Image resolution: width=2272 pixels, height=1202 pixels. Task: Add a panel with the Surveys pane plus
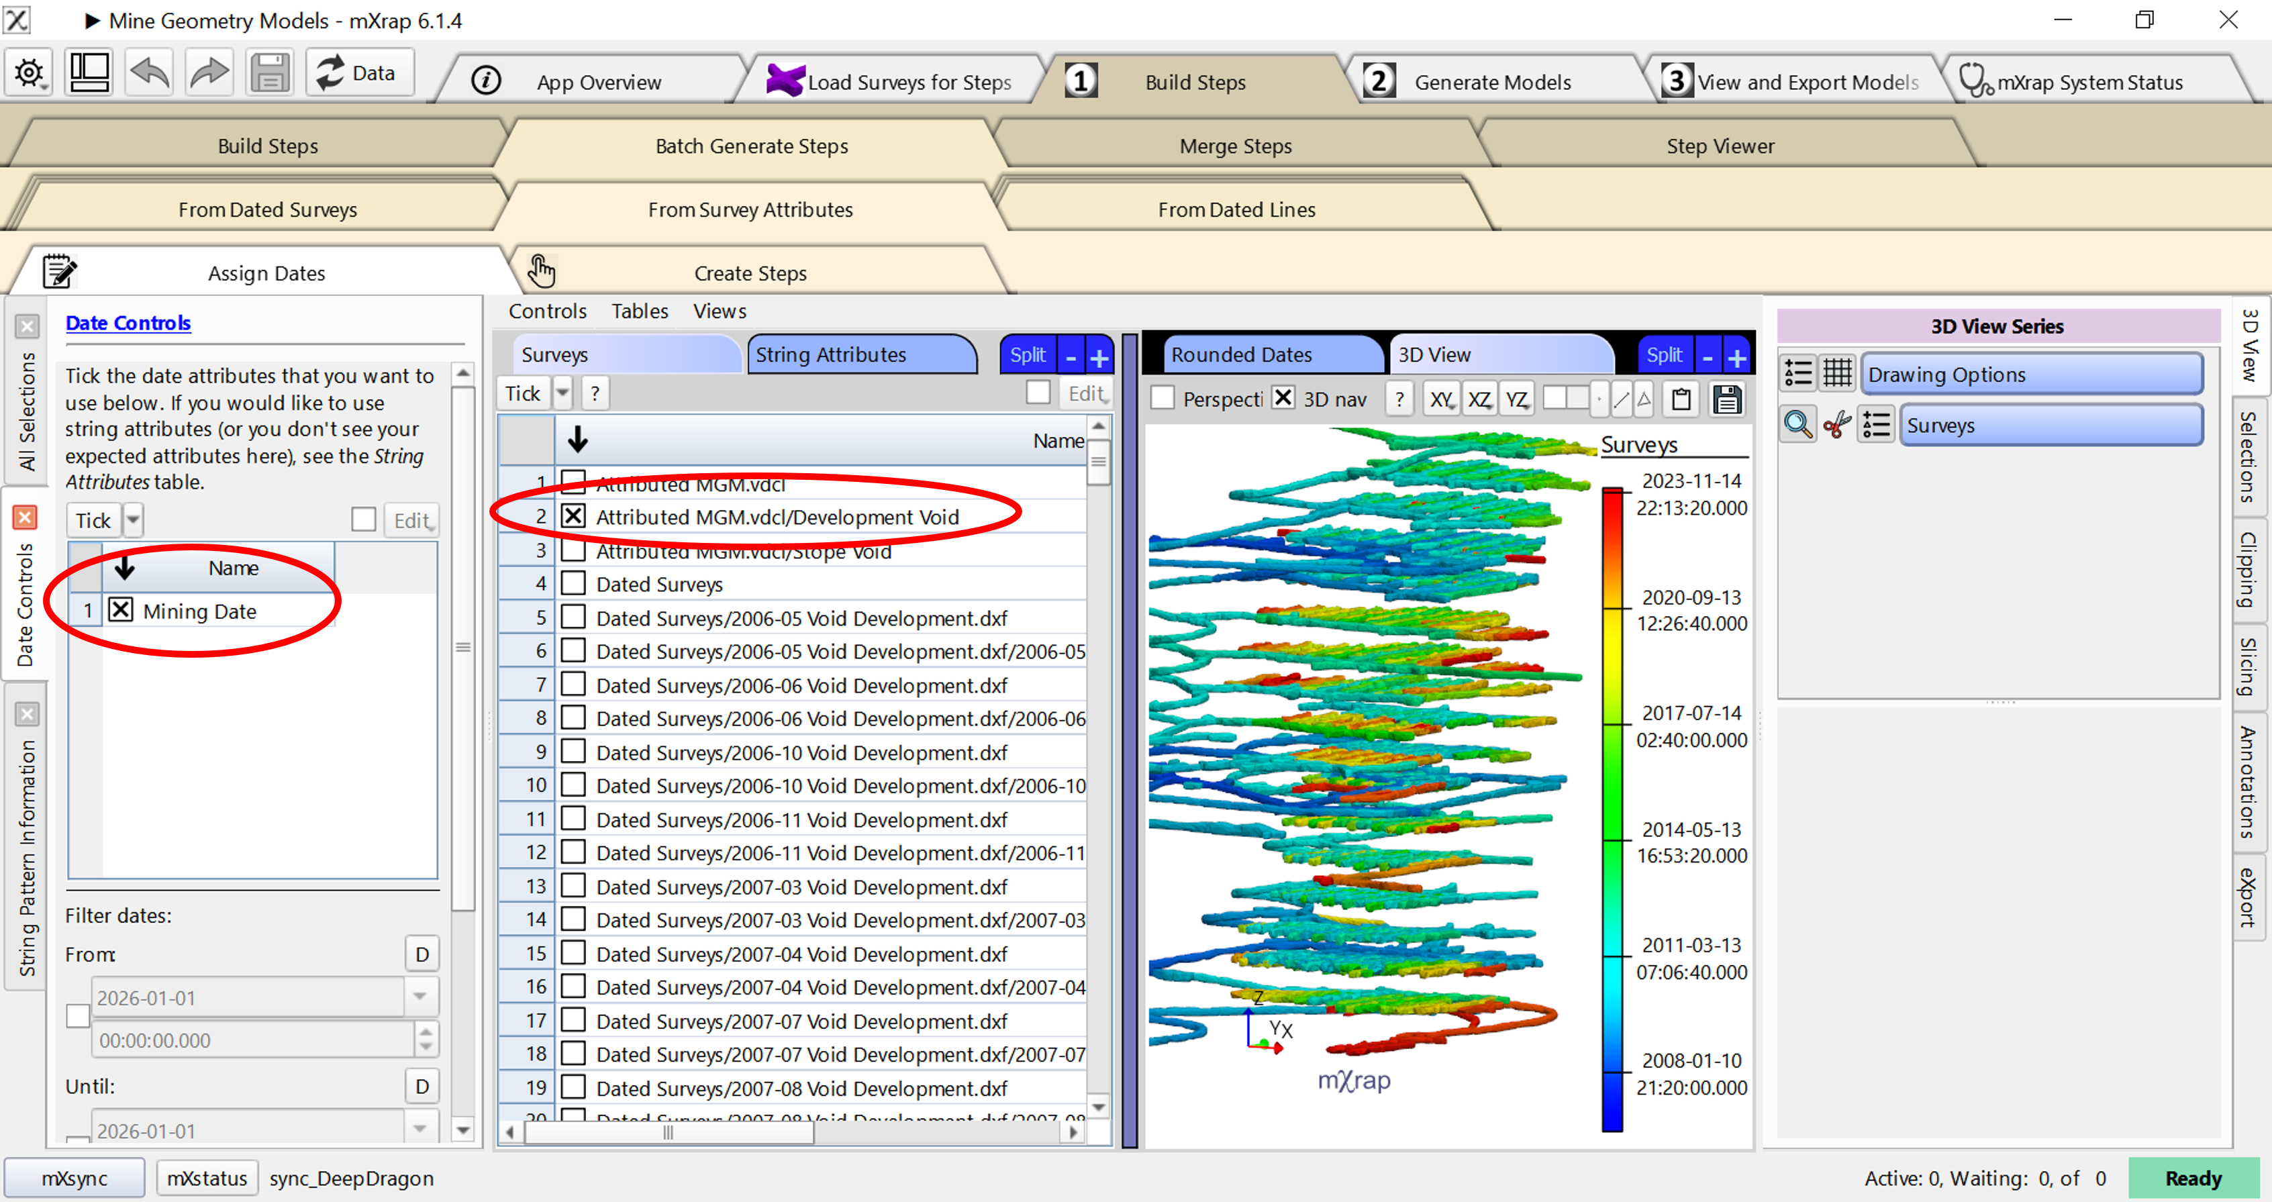[x=1099, y=356]
